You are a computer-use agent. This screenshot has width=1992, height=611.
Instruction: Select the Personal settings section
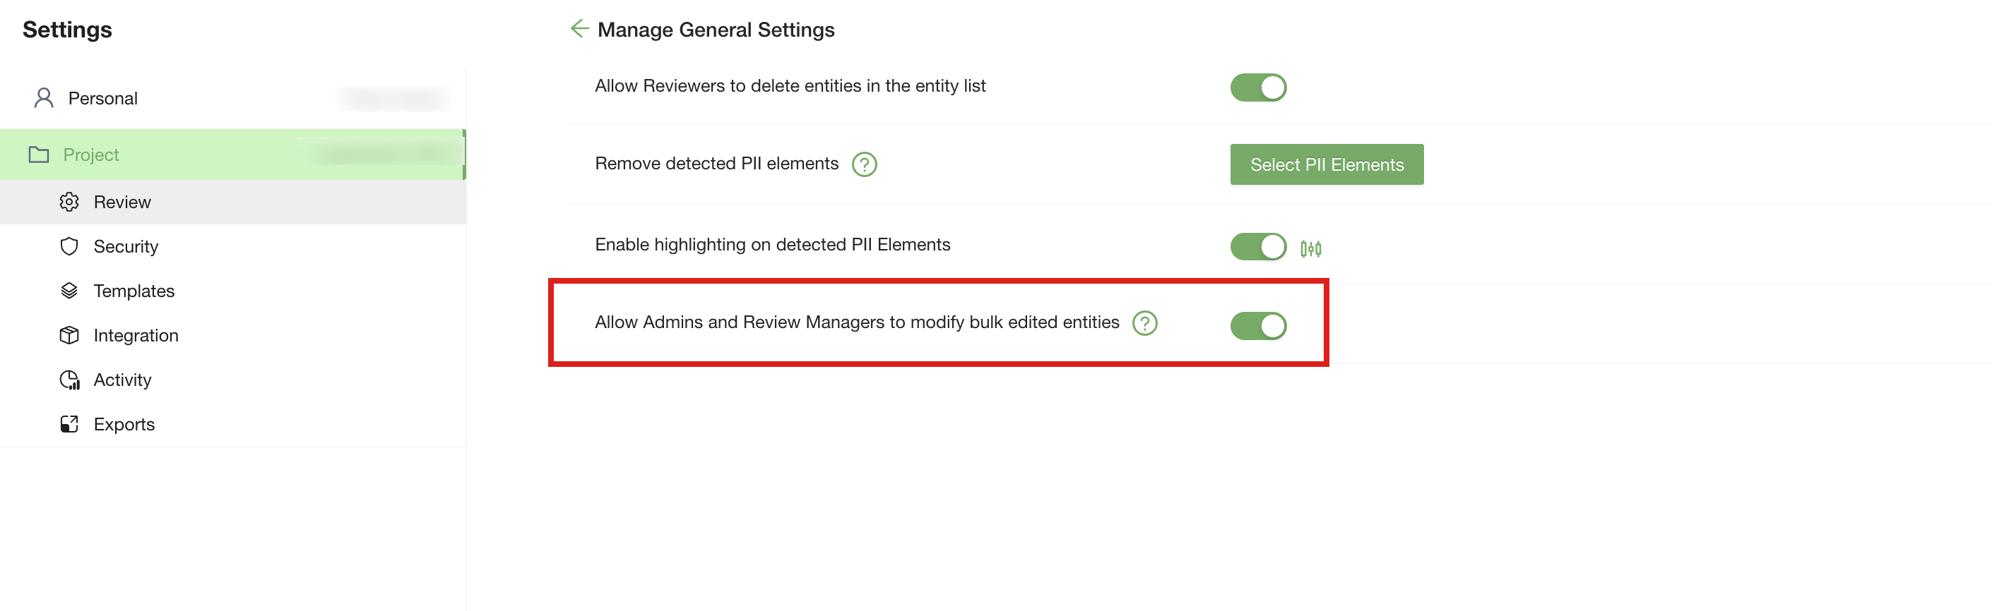click(x=103, y=98)
